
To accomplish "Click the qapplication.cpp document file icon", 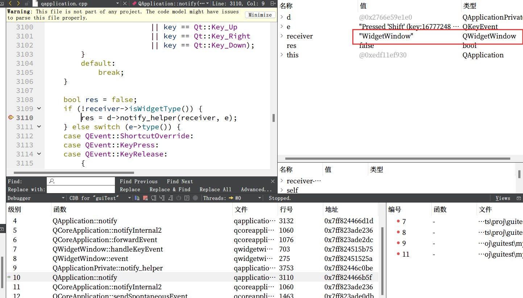I will pyautogui.click(x=35, y=3).
